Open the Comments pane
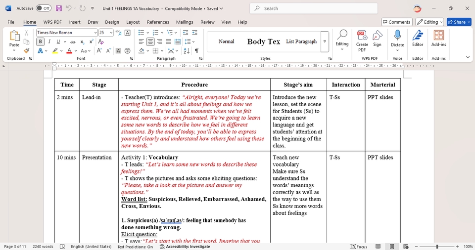 coord(396,22)
